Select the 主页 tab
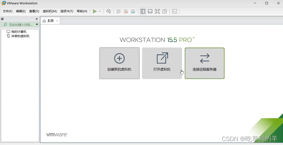Image resolution: width=283 pixels, height=145 pixels. (50, 21)
